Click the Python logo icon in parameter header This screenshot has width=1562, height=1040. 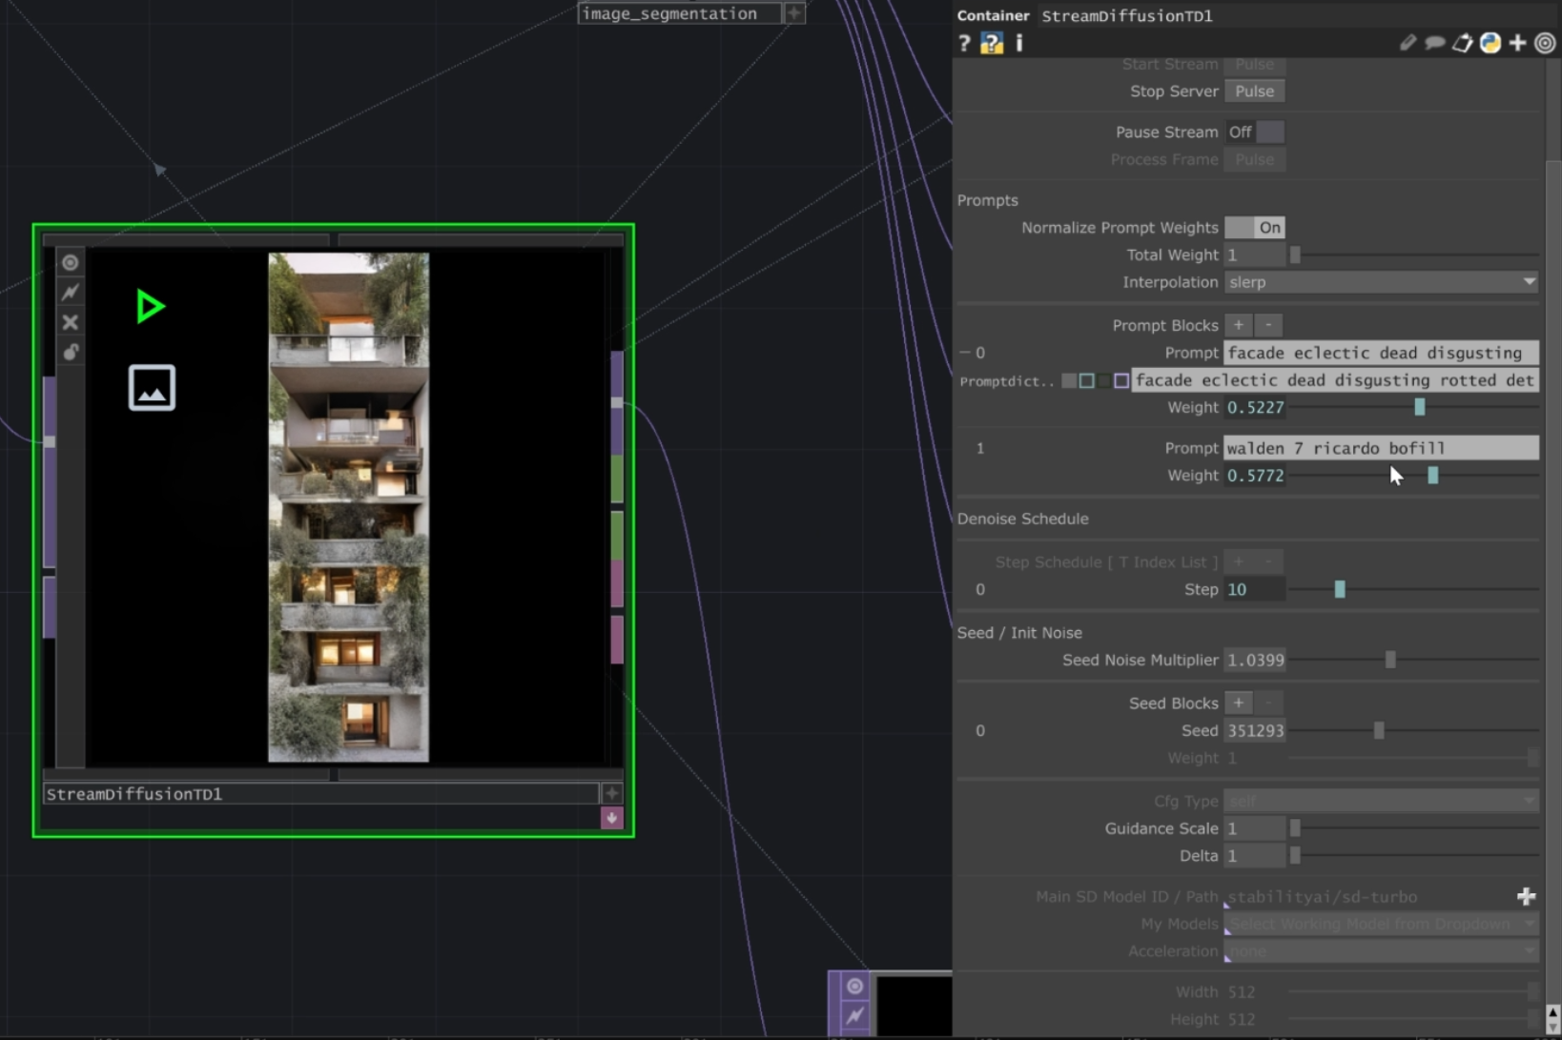point(1490,43)
